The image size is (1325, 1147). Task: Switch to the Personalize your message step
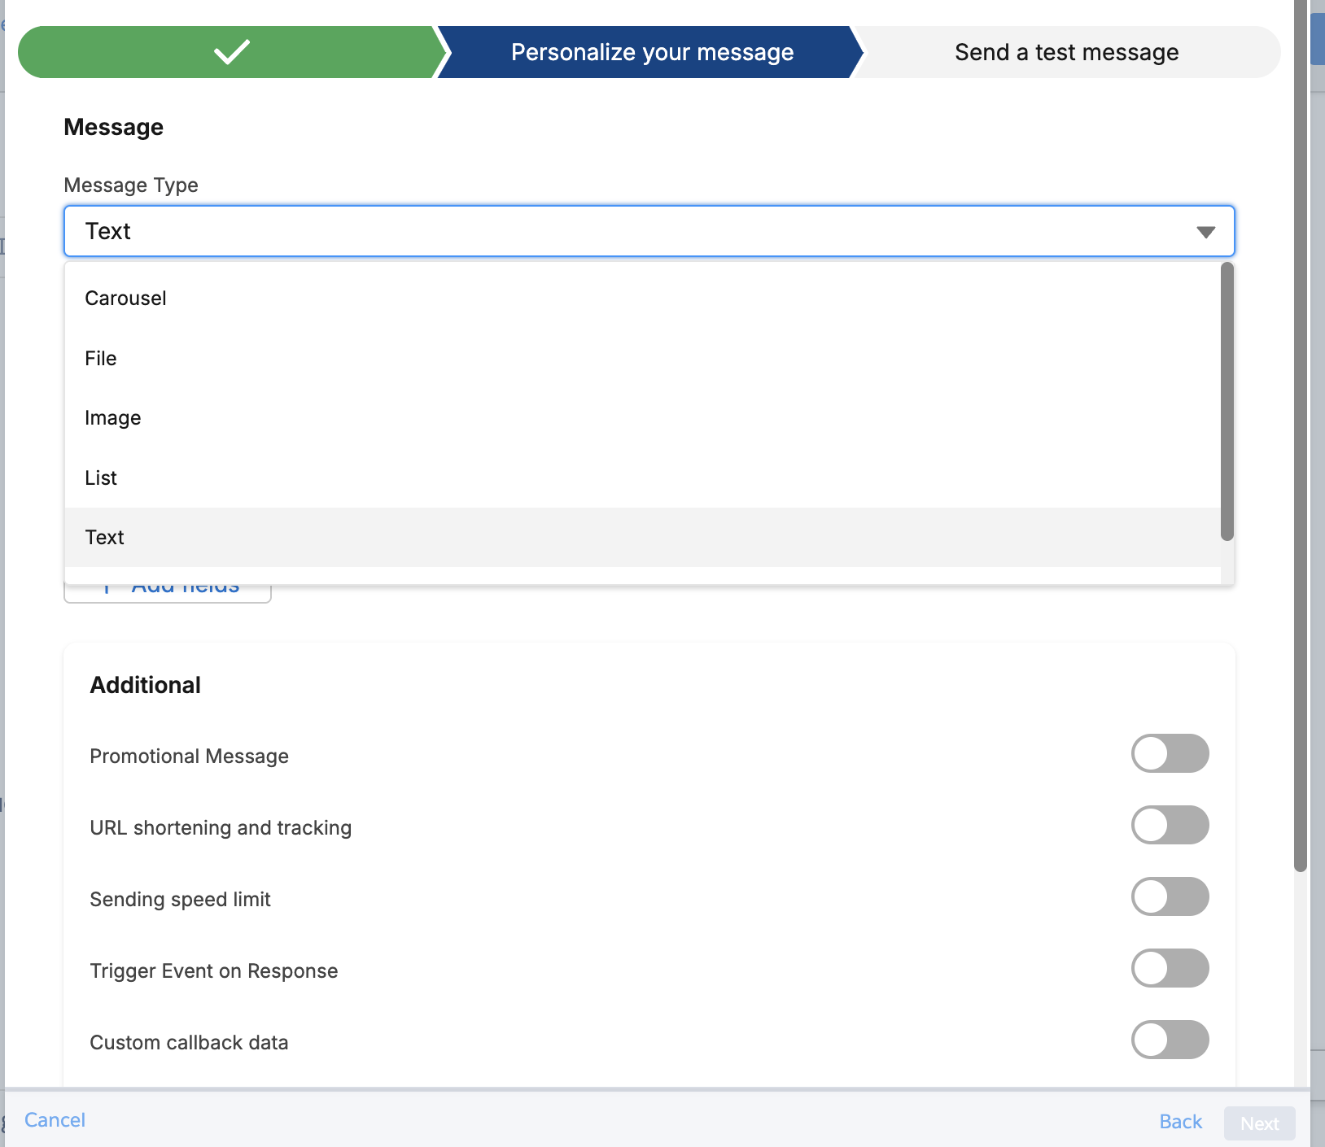coord(651,51)
